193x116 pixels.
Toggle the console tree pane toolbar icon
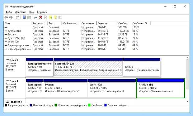point(18,17)
